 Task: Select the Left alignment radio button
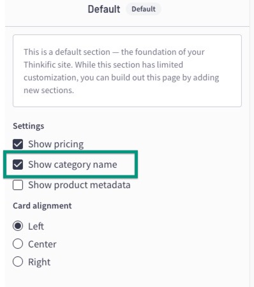click(18, 226)
